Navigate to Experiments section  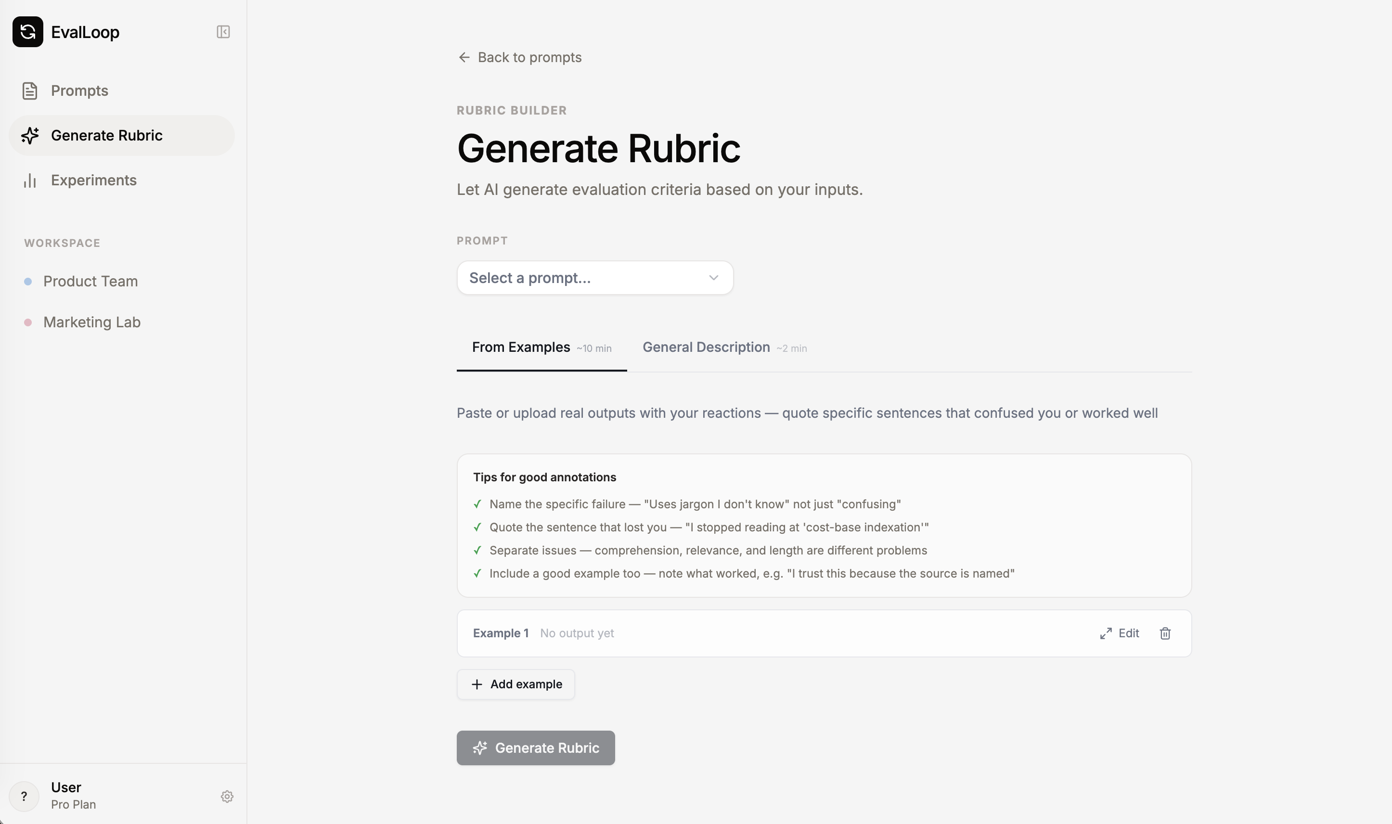[x=121, y=180]
